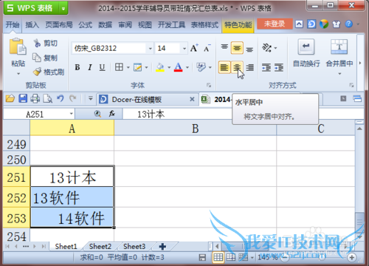Open the WPS 表格 application menu arrow
This screenshot has height=266, width=369.
63,9
